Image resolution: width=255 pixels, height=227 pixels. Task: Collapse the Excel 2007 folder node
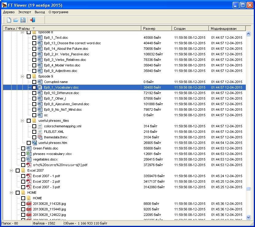pyautogui.click(x=11, y=170)
